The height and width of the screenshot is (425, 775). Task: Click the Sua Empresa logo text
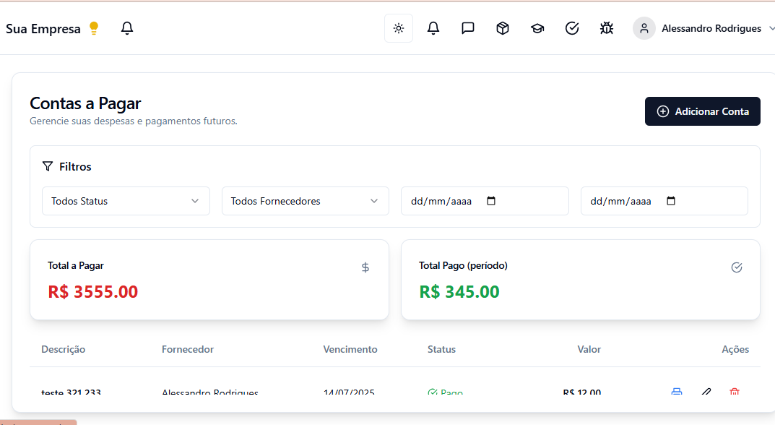[x=43, y=29]
